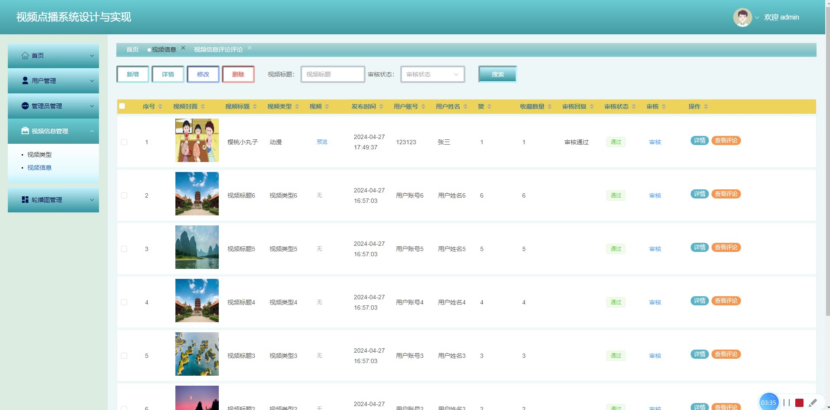Click the video info management icon
Image resolution: width=830 pixels, height=410 pixels.
[x=25, y=131]
